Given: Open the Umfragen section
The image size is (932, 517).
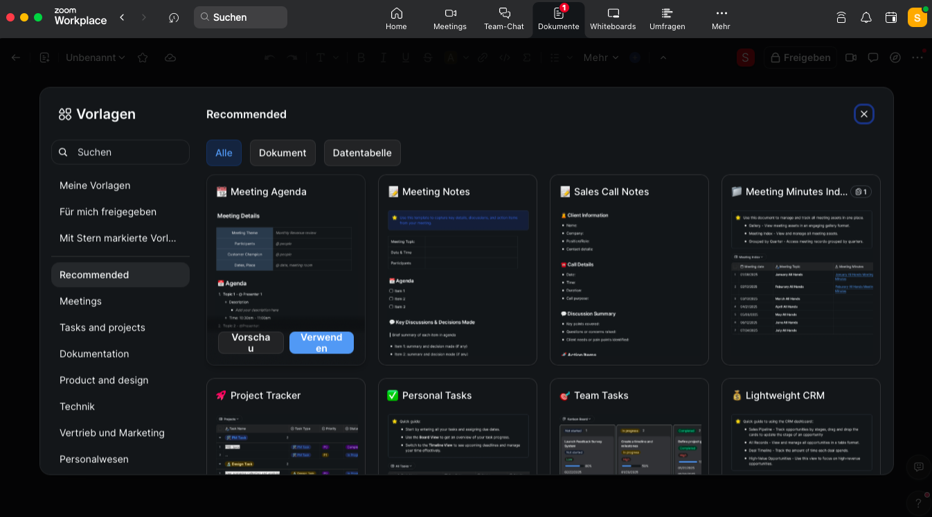Looking at the screenshot, I should 667,19.
